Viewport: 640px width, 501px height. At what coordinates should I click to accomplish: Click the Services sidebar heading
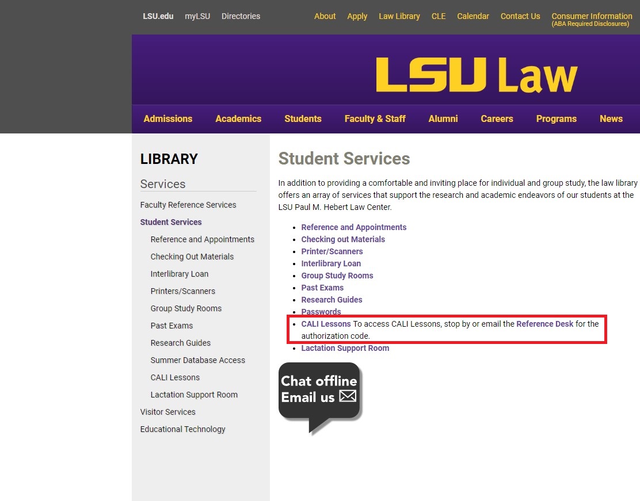[163, 184]
